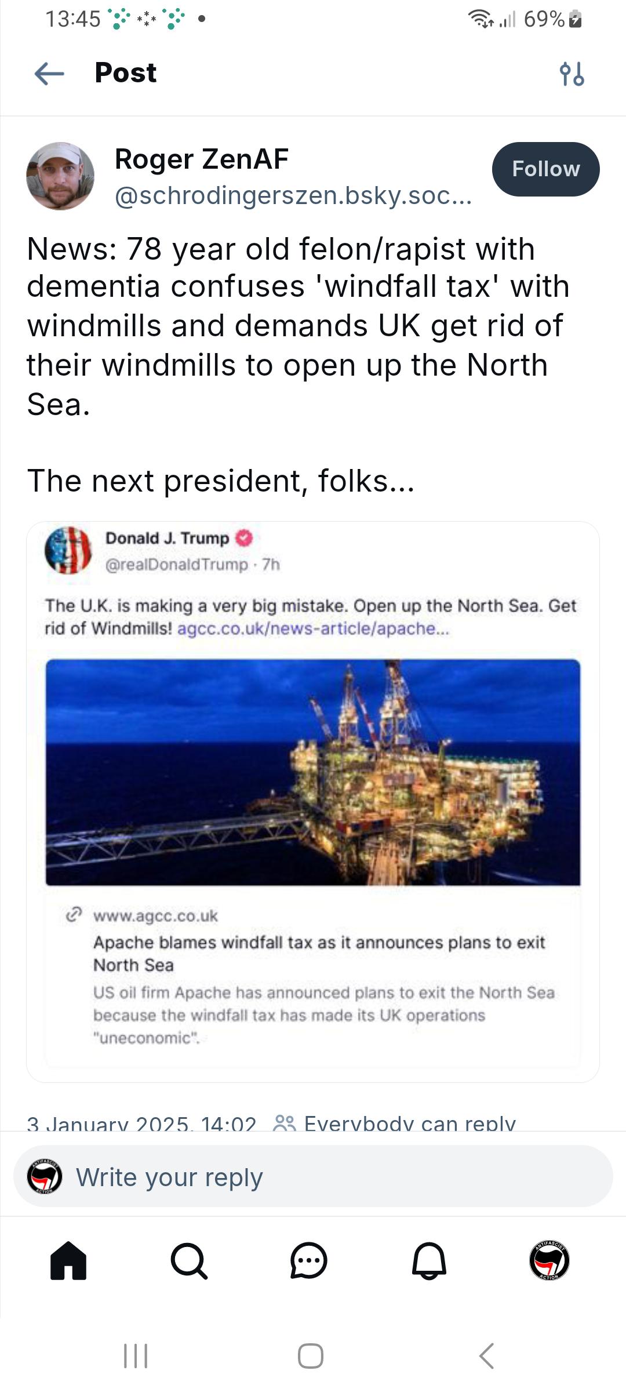Viewport: 626px width, 1396px height.
Task: Open Roger ZenAF display name link
Action: click(x=202, y=159)
